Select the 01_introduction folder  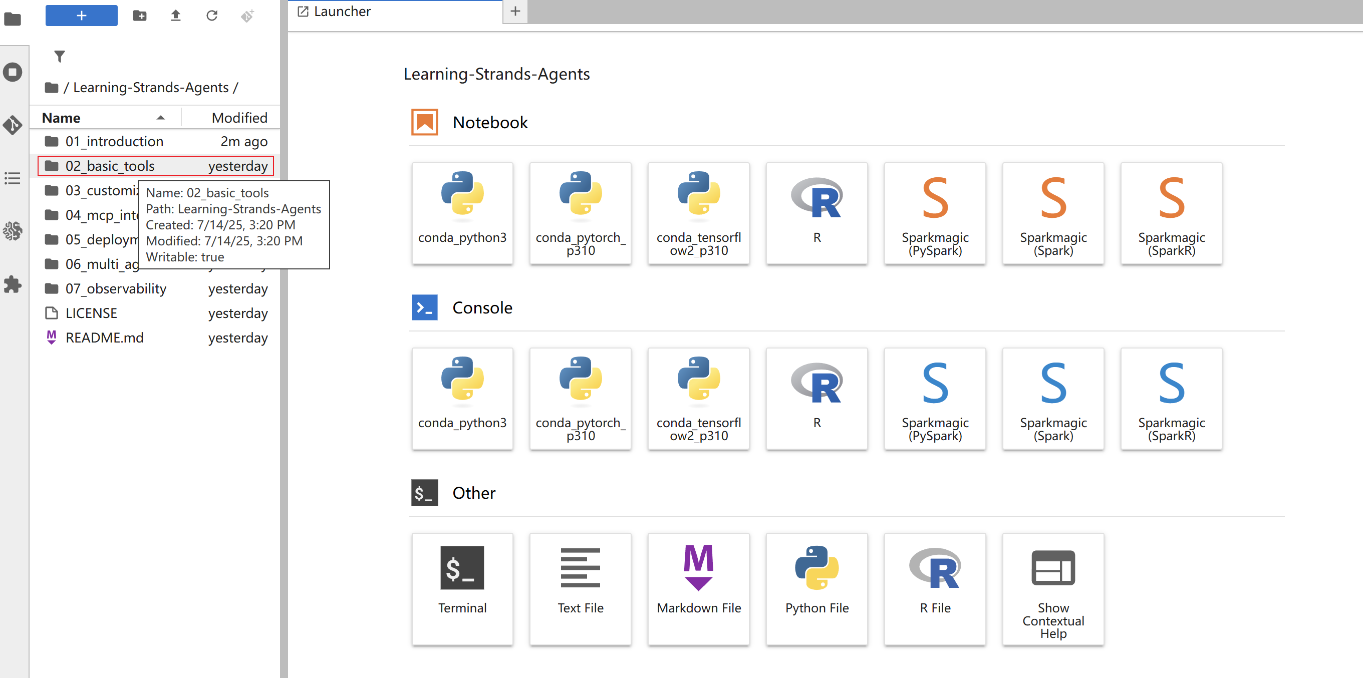(156, 141)
